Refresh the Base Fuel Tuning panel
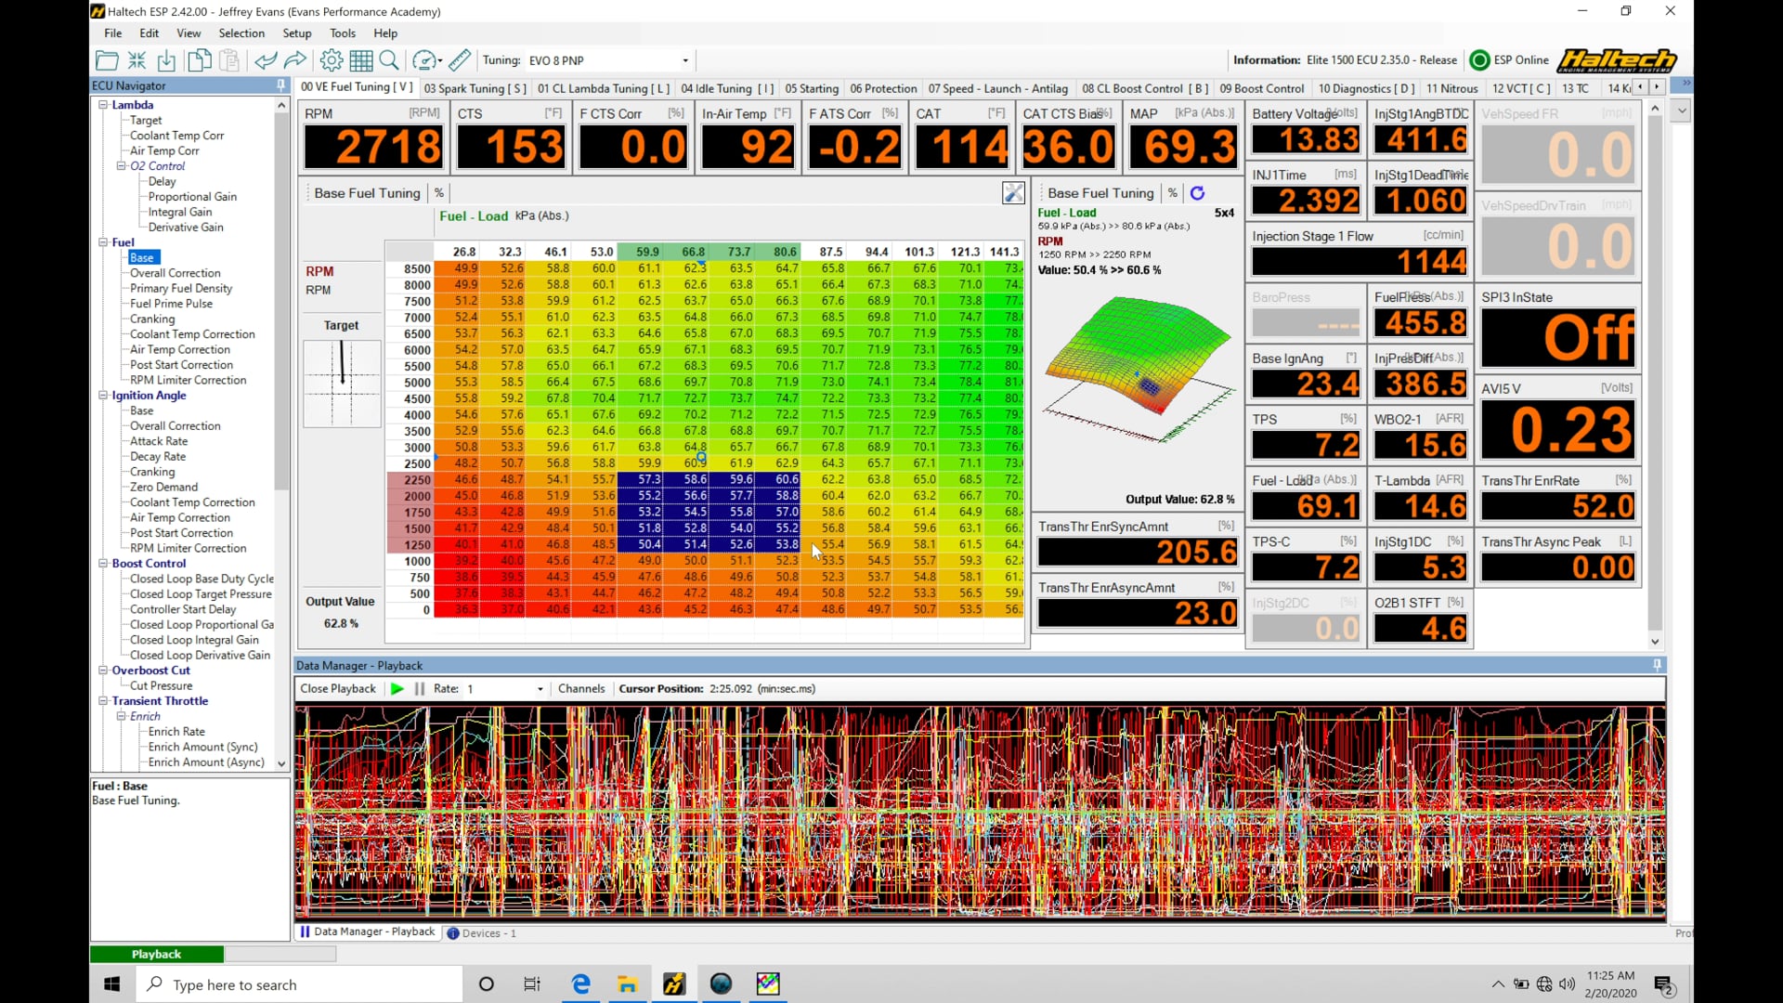This screenshot has height=1003, width=1783. click(1198, 192)
